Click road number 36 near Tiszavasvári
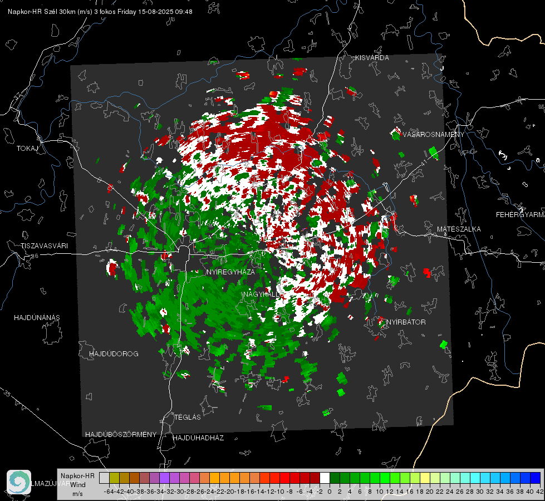The width and height of the screenshot is (545, 501). (35, 256)
